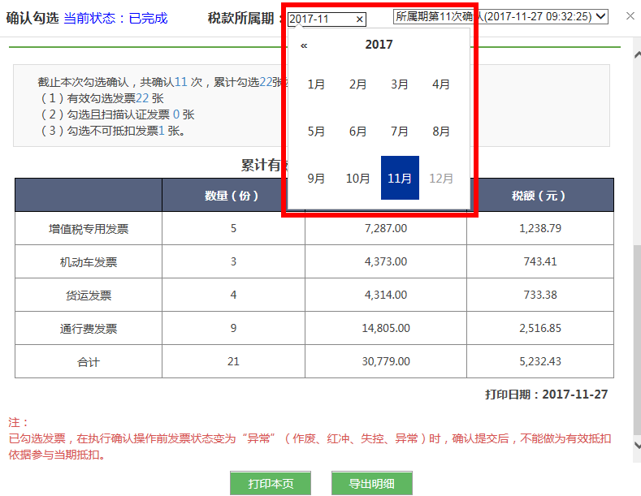
Task: Click the 有效勾选发票22张 line
Action: click(x=102, y=98)
